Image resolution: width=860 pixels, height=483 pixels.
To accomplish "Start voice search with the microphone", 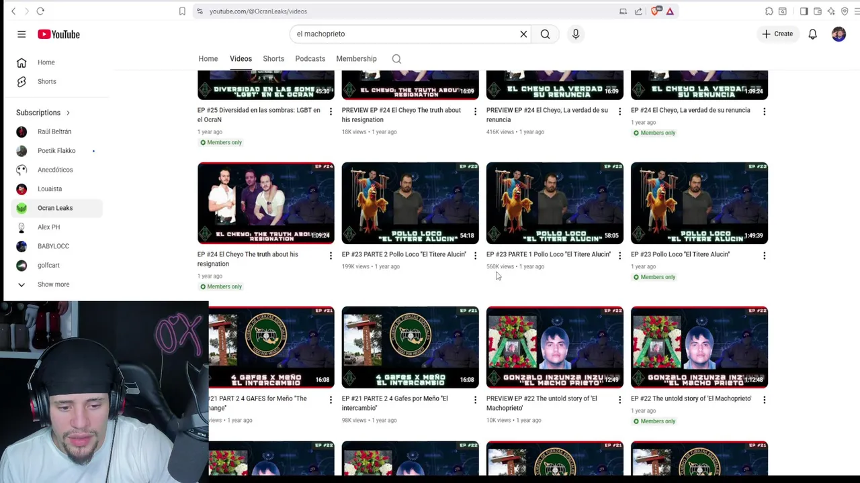I will 576,34.
